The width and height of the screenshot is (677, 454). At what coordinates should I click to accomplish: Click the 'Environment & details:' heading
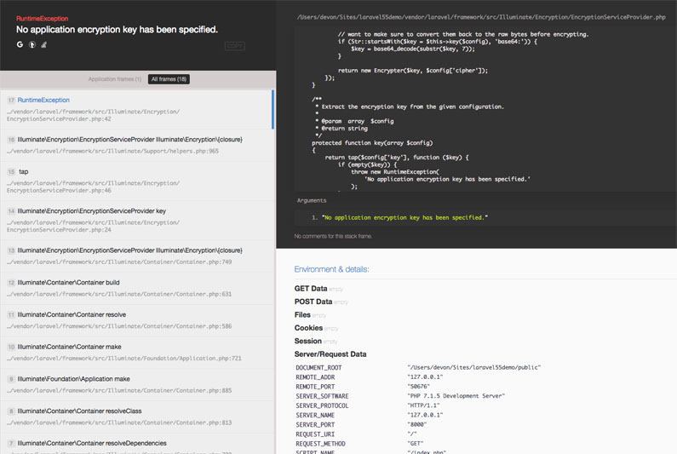point(331,269)
